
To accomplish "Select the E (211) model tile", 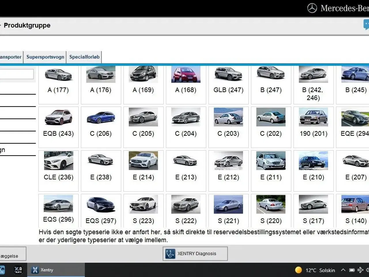I will (271, 171).
